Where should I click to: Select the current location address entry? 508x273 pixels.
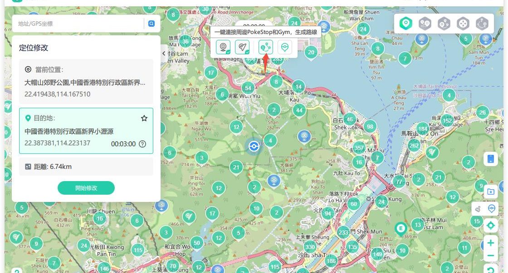[x=86, y=82]
